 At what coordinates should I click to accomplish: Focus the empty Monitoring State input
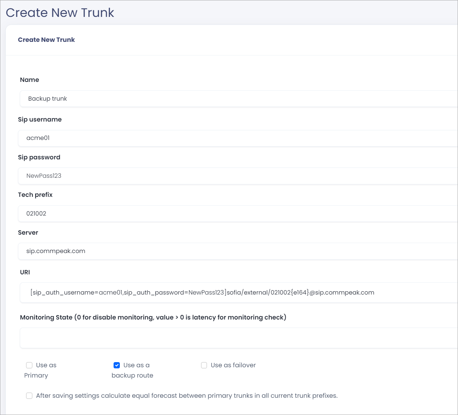pos(239,338)
